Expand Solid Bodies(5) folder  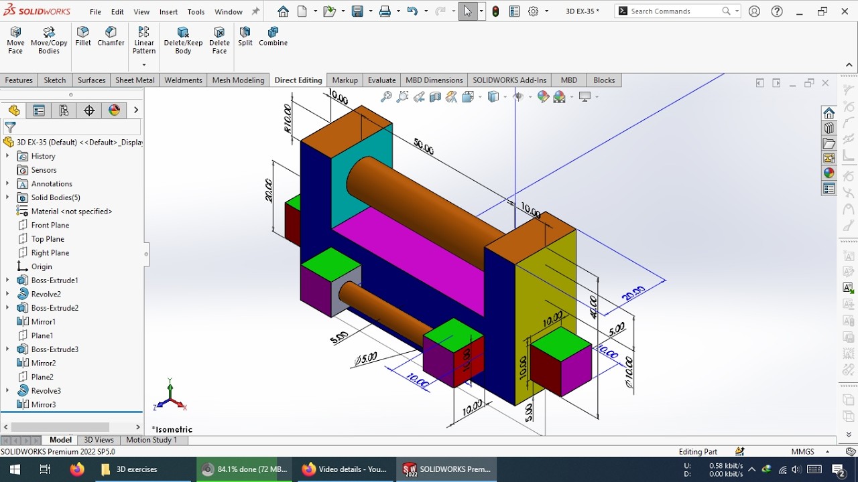click(x=7, y=197)
